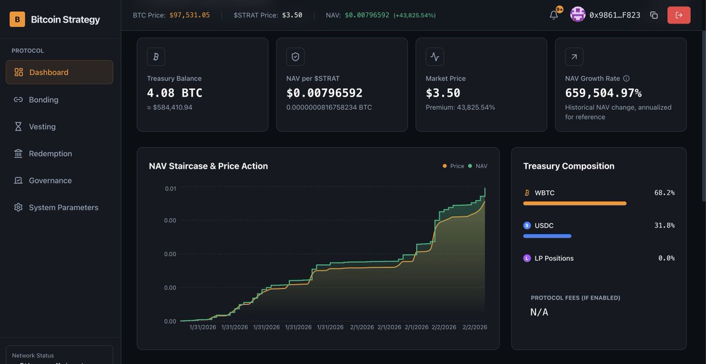Toggle the NAV series in chart legend
This screenshot has height=364, width=706.
(478, 166)
